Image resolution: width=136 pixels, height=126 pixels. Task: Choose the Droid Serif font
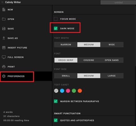tap(66, 60)
